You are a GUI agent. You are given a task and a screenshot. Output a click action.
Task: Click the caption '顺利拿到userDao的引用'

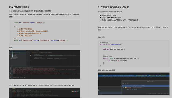click(x=107, y=70)
